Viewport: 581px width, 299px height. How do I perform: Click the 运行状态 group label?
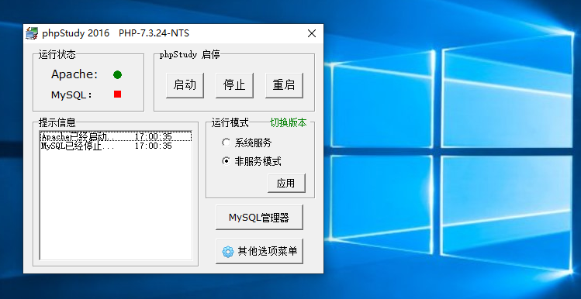pyautogui.click(x=57, y=55)
